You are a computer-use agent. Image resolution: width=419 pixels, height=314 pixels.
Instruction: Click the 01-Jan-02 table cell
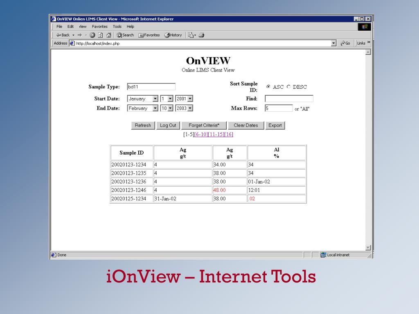277,182
